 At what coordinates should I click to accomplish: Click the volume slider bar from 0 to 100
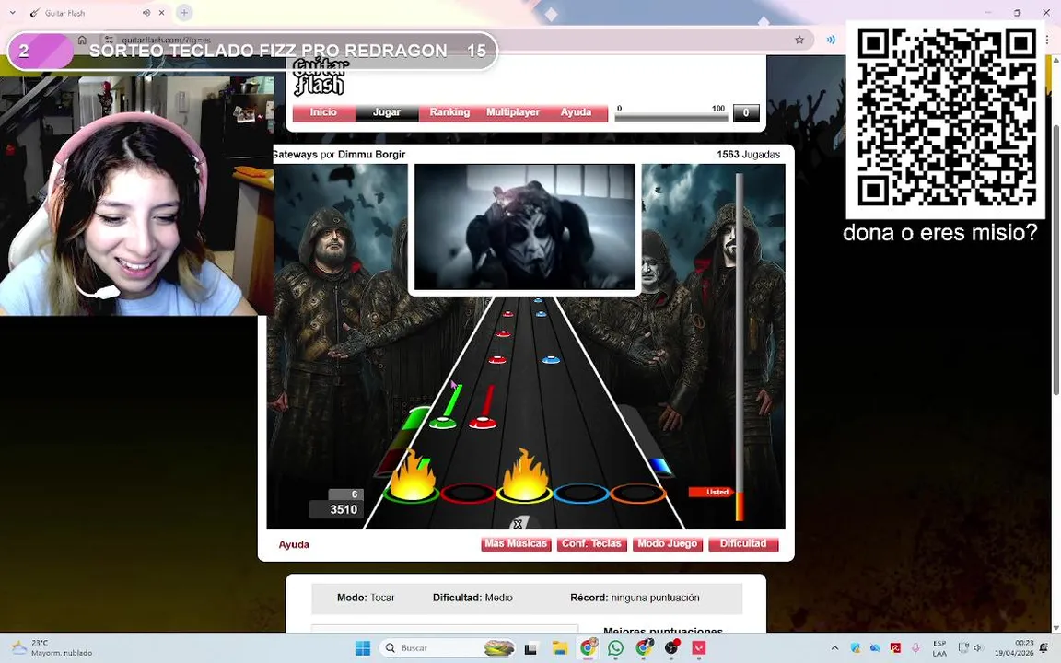click(671, 117)
